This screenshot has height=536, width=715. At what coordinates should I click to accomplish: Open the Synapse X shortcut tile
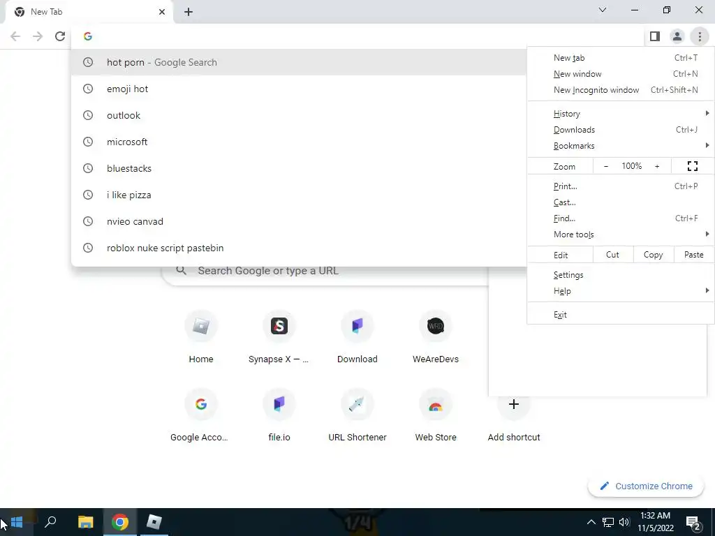point(279,338)
